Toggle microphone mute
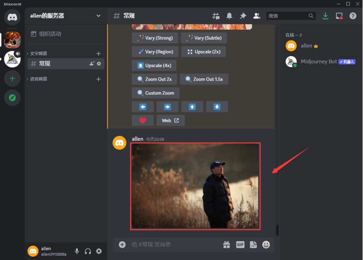This screenshot has width=363, height=260. click(x=77, y=251)
